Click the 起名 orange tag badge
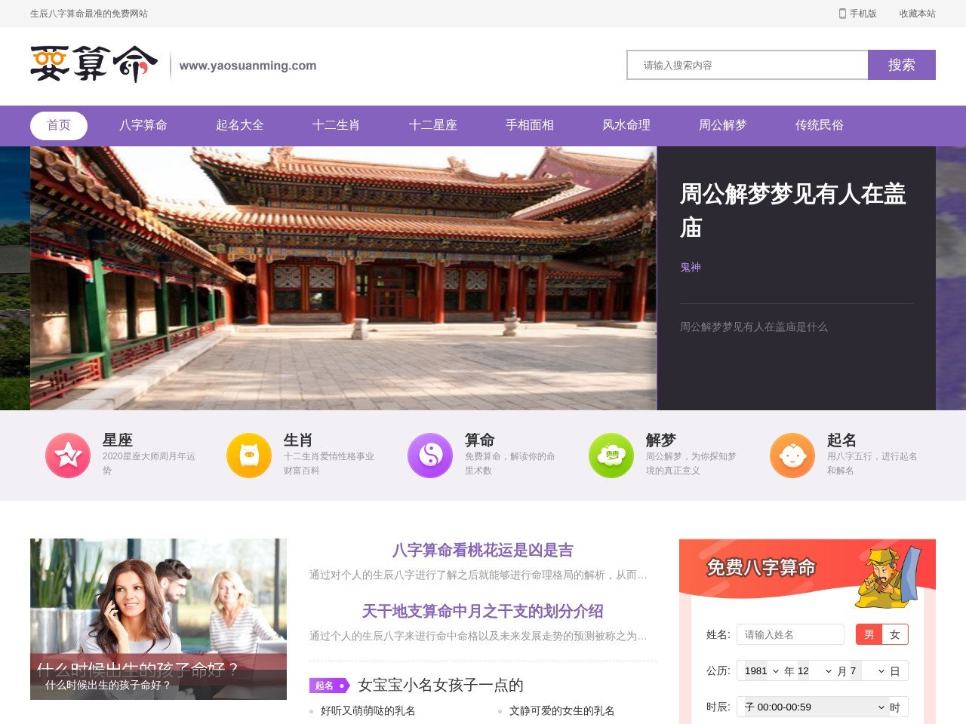 coord(329,686)
